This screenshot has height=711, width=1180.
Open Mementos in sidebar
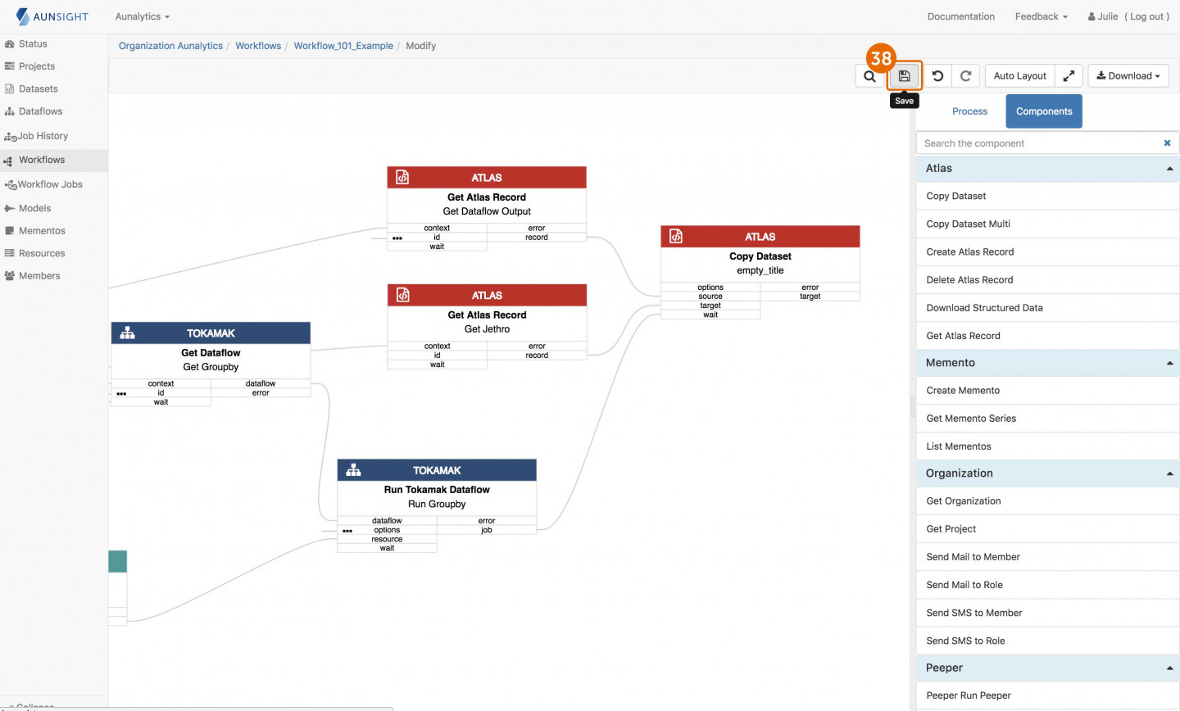point(42,231)
